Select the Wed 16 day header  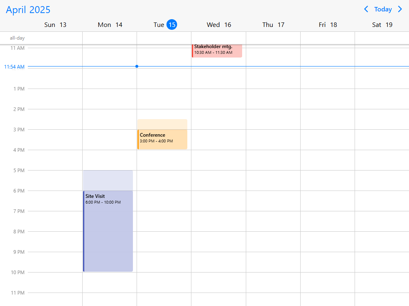coord(219,25)
